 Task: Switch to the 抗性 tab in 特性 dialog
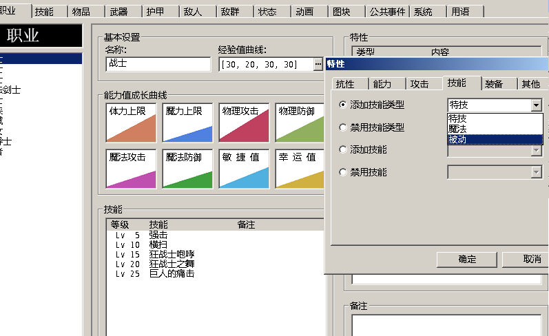click(350, 84)
